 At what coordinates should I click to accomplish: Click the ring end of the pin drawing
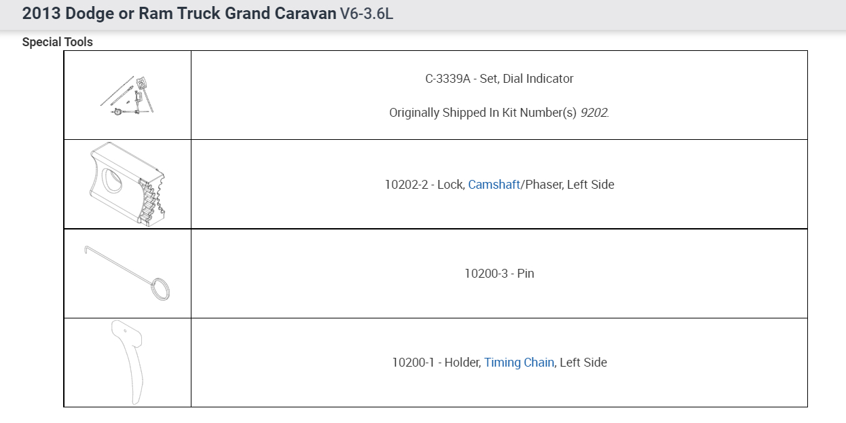point(160,289)
